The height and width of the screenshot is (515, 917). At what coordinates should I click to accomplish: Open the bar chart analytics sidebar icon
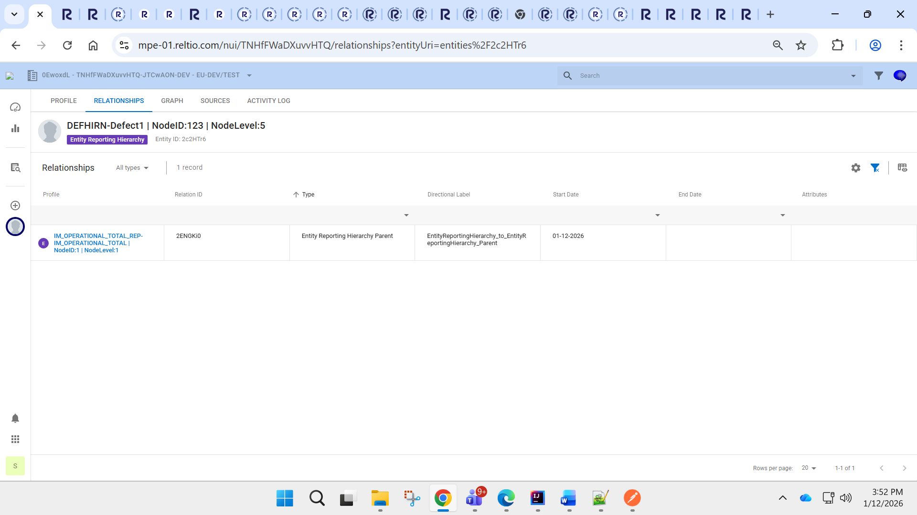point(15,128)
